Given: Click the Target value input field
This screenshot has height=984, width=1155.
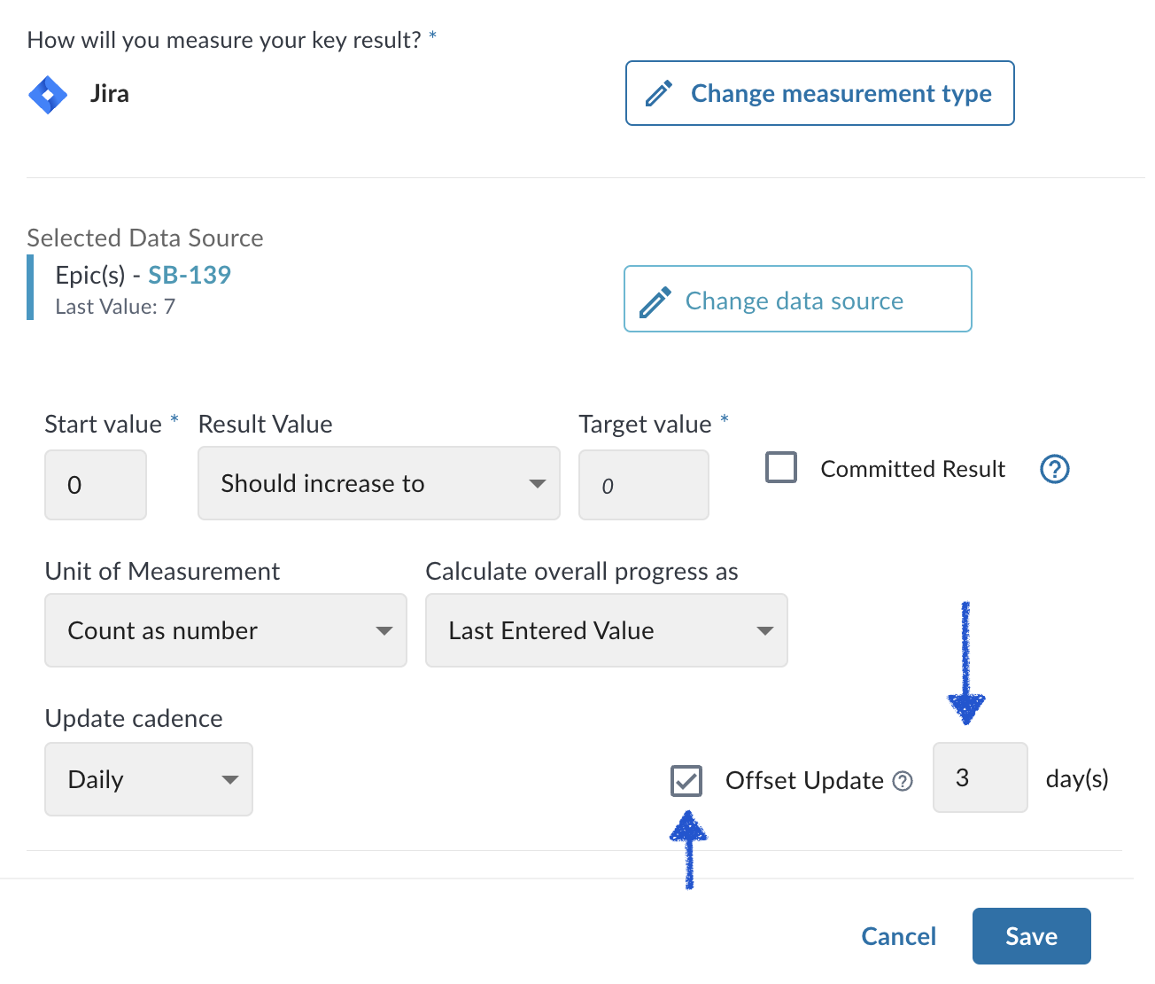Looking at the screenshot, I should coord(644,485).
